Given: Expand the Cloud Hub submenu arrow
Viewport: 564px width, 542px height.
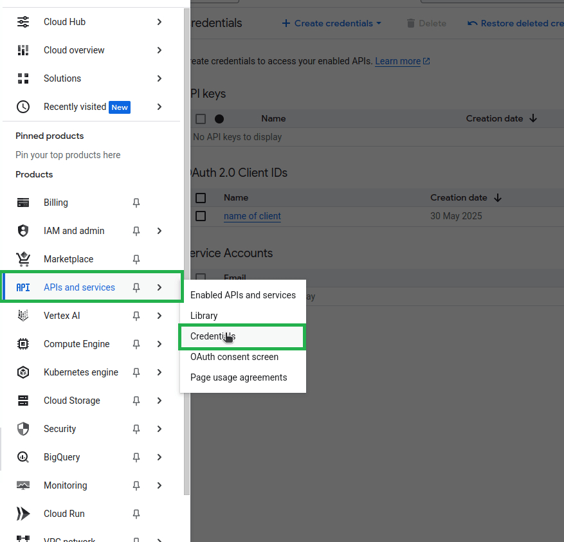Looking at the screenshot, I should coord(159,22).
